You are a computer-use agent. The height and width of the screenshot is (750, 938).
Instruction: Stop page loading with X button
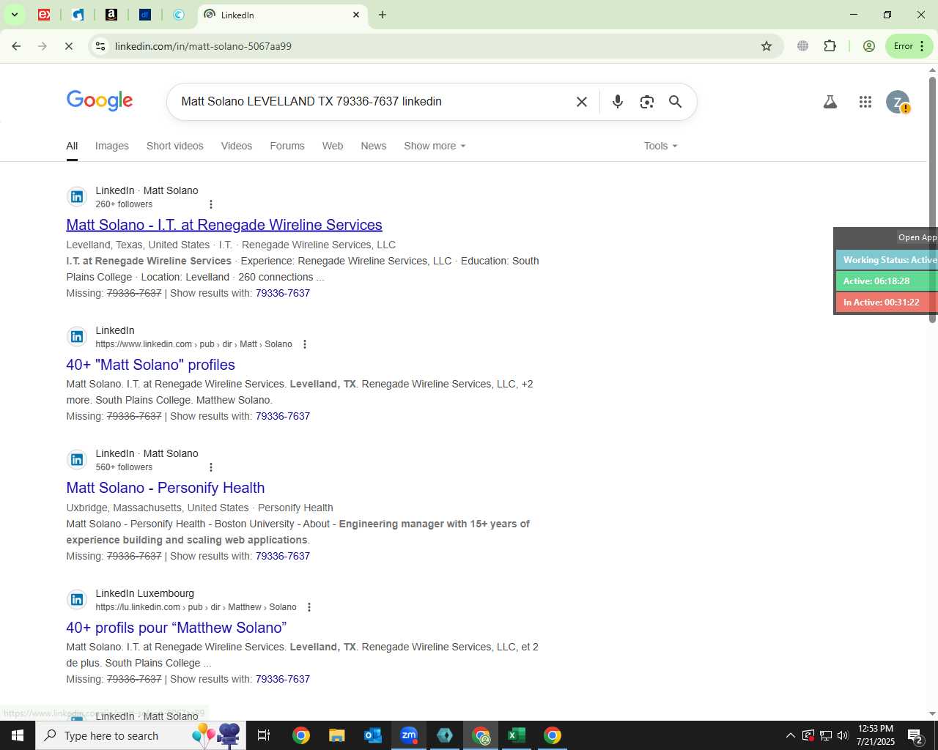pyautogui.click(x=68, y=46)
